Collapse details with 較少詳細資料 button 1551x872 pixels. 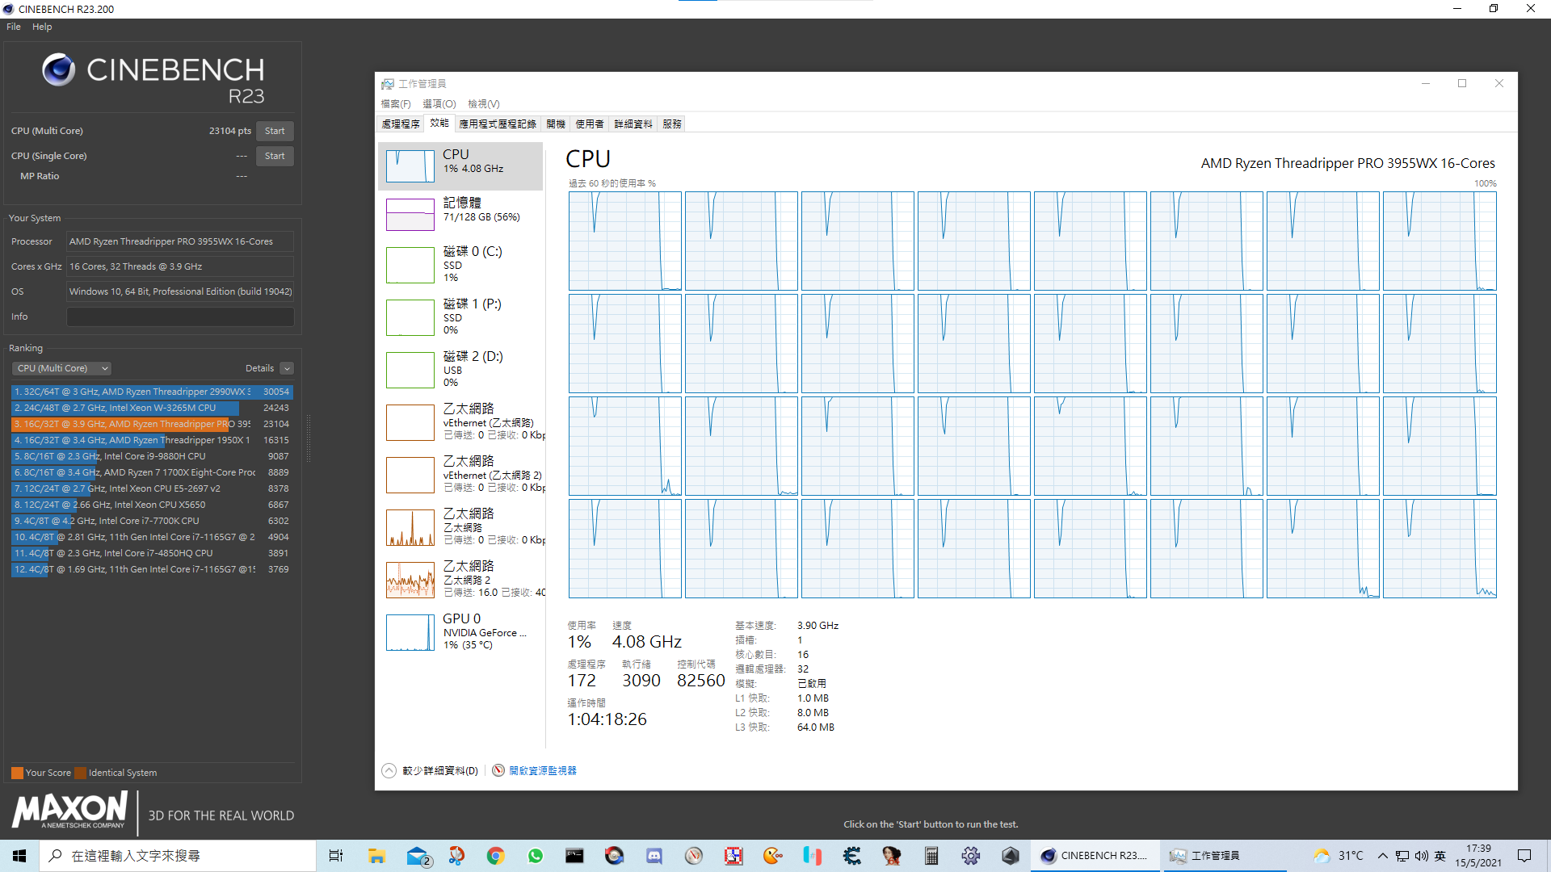[430, 771]
